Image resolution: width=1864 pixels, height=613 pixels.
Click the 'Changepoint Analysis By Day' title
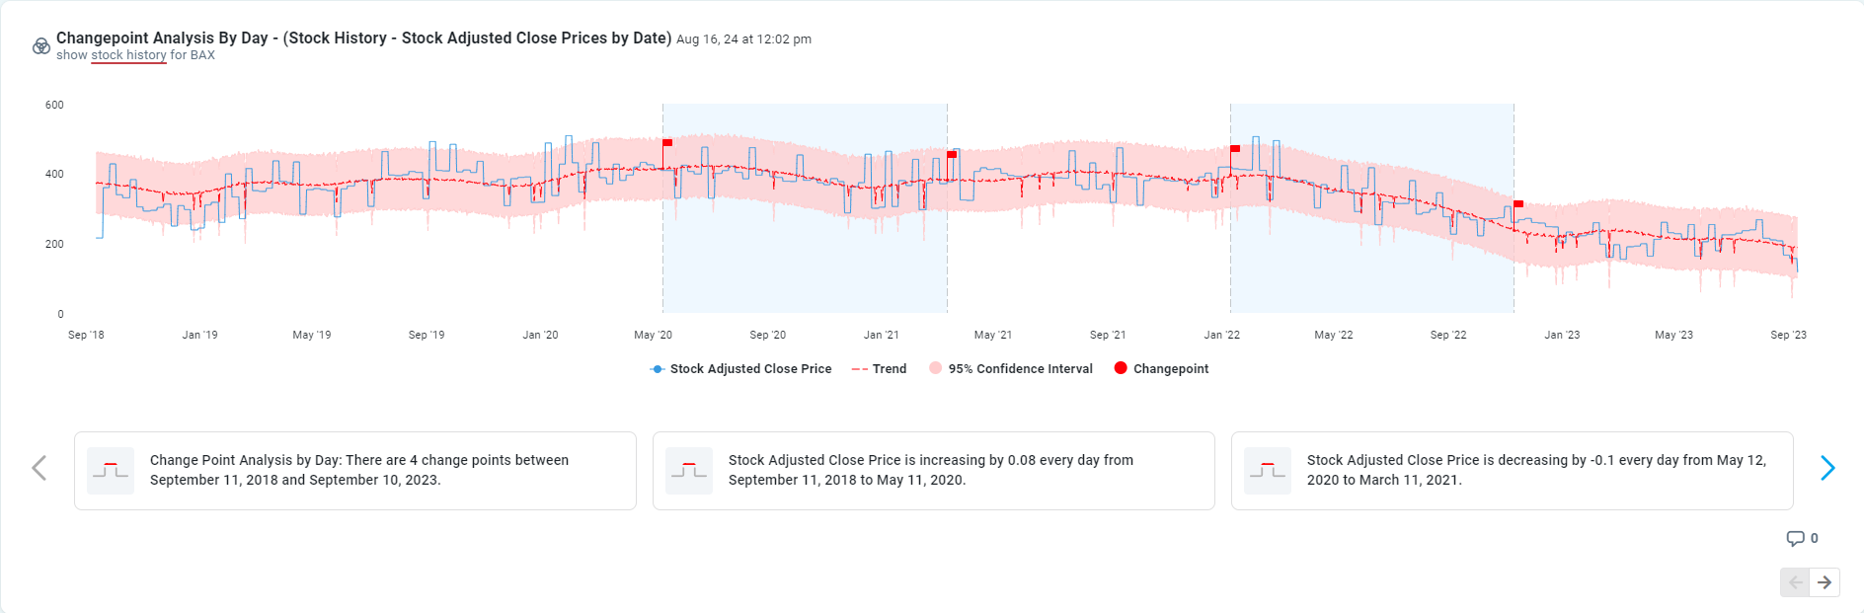click(x=363, y=38)
